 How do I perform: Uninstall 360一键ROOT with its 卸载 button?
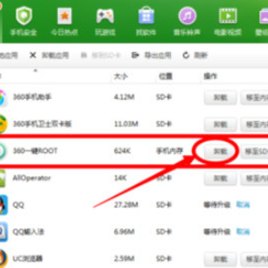click(x=220, y=151)
